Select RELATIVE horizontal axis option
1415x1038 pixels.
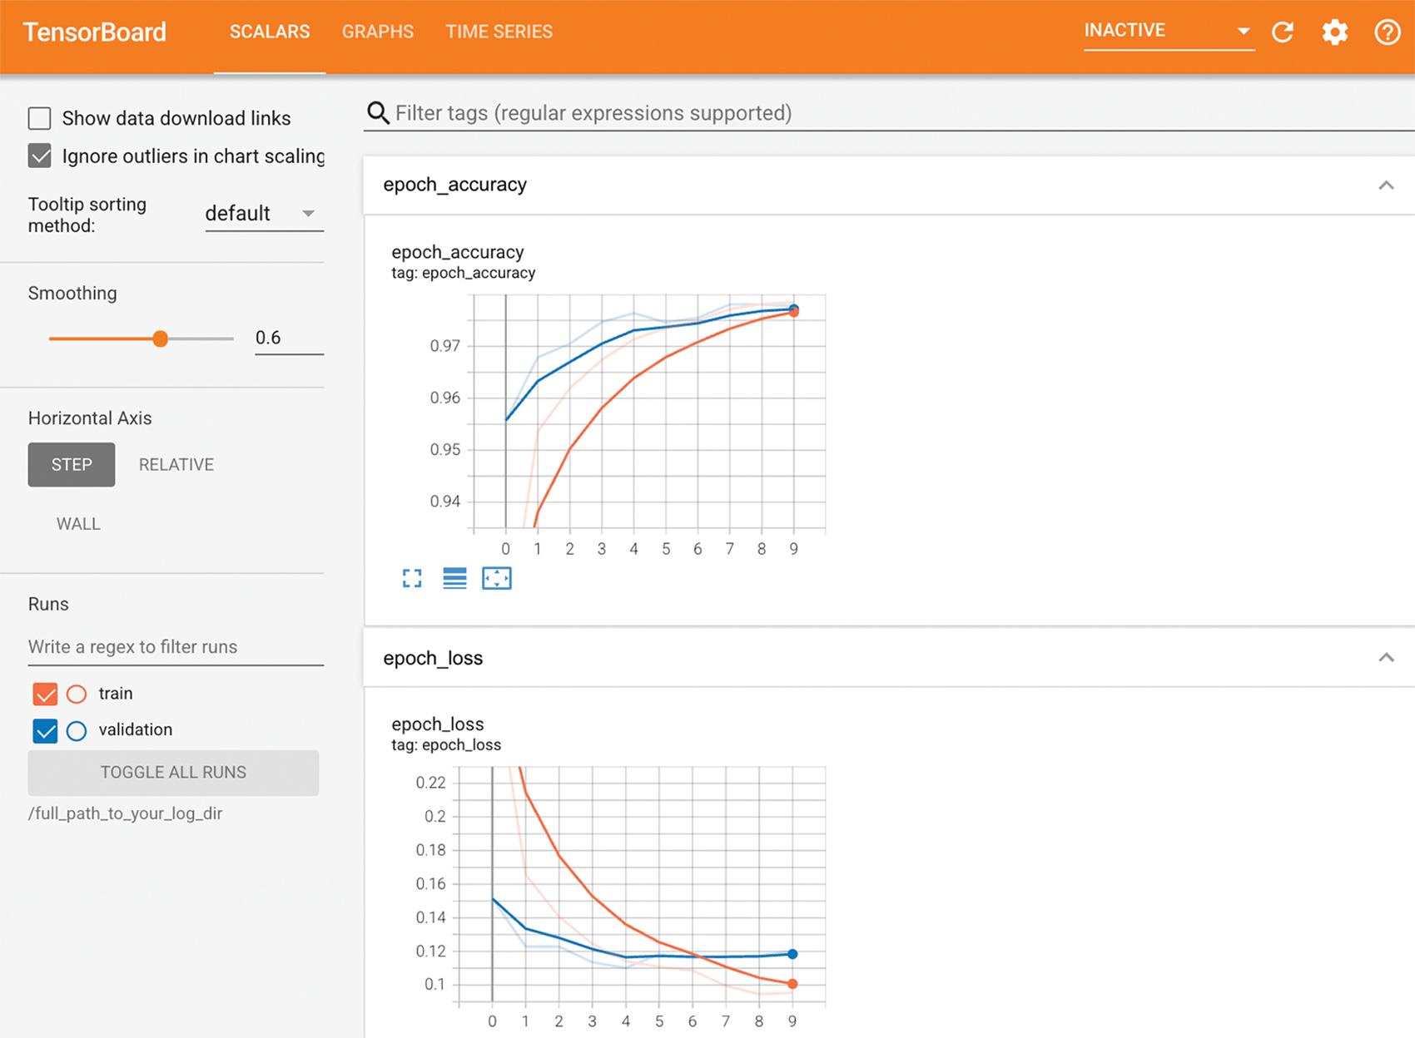pyautogui.click(x=176, y=465)
